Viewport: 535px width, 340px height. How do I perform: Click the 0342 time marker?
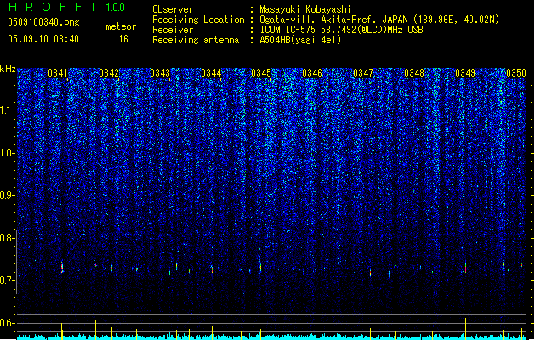(x=109, y=73)
